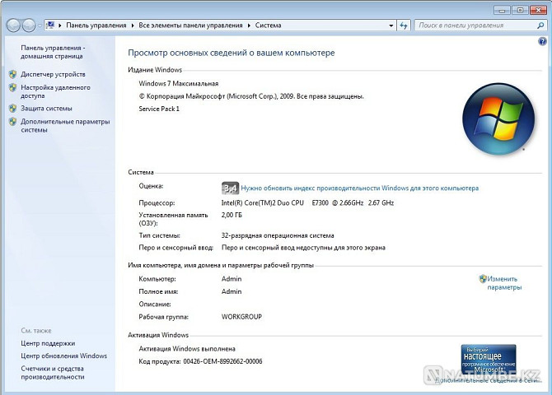Image resolution: width=552 pixels, height=395 pixels.
Task: Click the Back navigation arrow
Action: 13,26
